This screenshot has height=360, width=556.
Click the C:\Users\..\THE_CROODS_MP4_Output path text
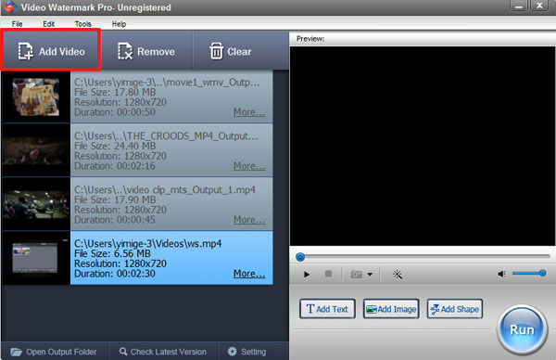coord(166,136)
